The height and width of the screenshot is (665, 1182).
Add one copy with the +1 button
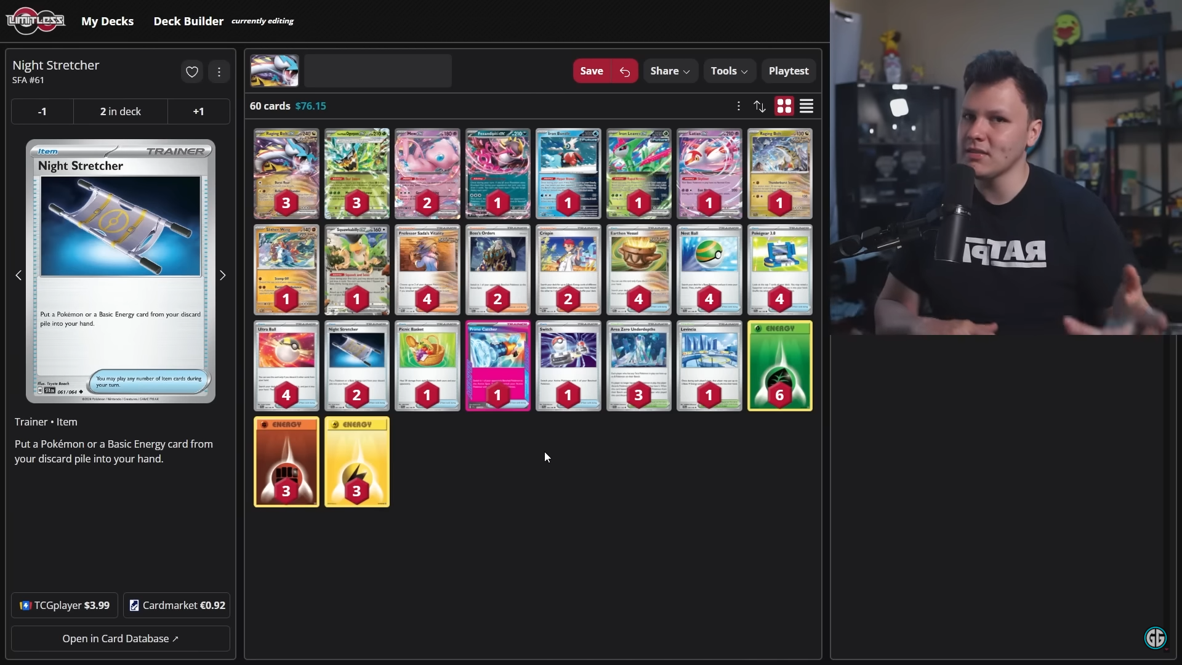point(199,111)
